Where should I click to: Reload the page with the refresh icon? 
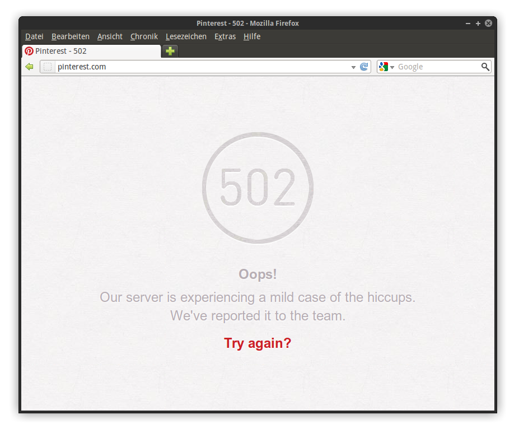(364, 67)
